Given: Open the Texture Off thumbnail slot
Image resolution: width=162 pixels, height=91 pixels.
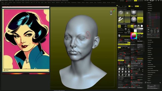Looking at the screenshot, I should [127, 20].
